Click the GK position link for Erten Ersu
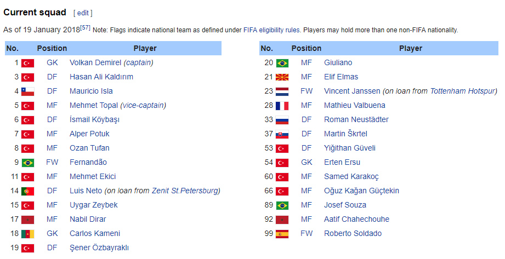 307,162
